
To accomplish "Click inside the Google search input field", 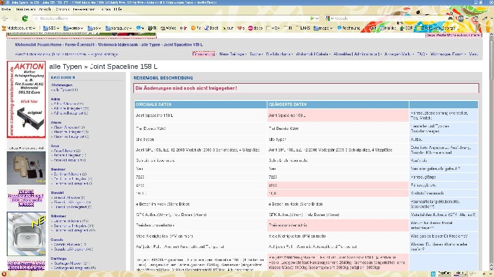I will point(391,18).
